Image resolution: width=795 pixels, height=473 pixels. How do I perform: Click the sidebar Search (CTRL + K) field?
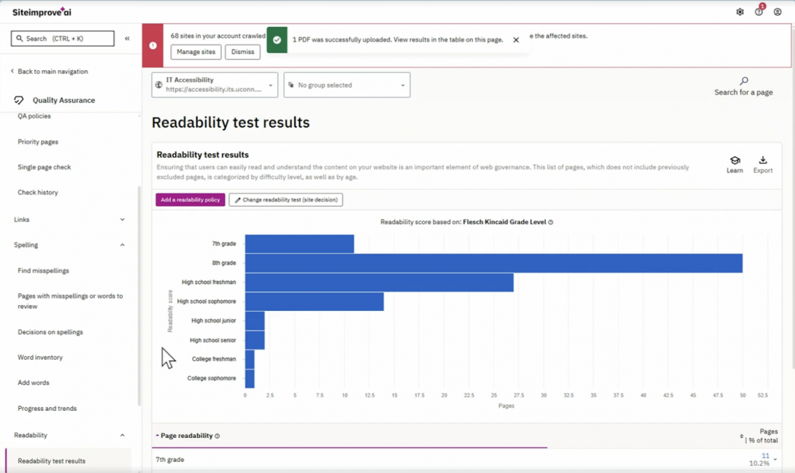tap(62, 38)
